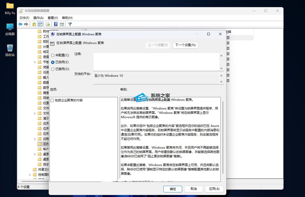Viewport: 305px width, 197px height.
Task: Click the folder icon of the 搜索 tree row
Action: (40, 93)
